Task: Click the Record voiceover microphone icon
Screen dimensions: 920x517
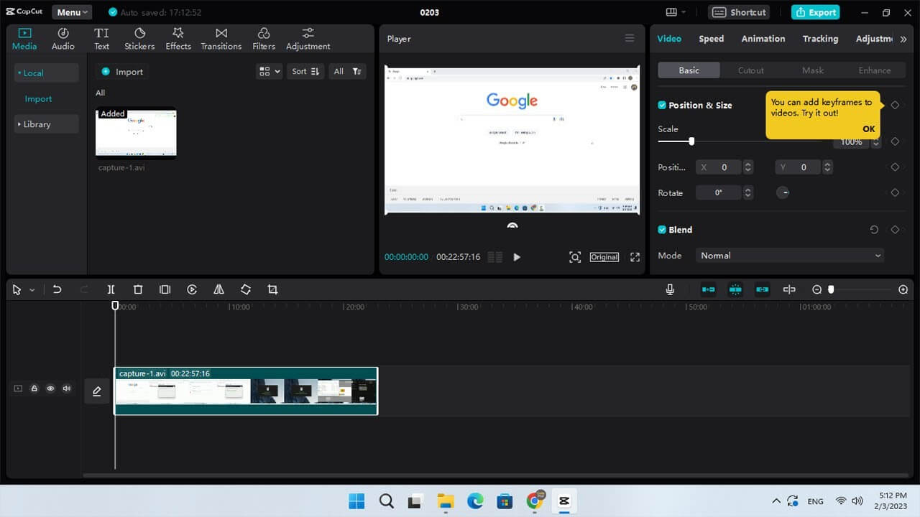Action: pos(670,289)
